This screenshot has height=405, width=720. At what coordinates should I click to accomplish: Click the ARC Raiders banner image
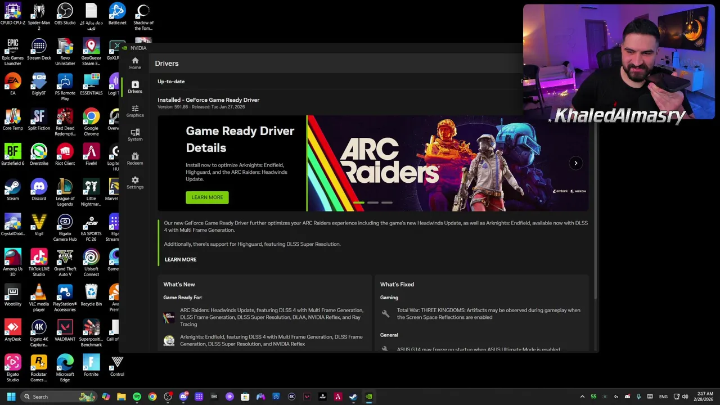pyautogui.click(x=448, y=163)
